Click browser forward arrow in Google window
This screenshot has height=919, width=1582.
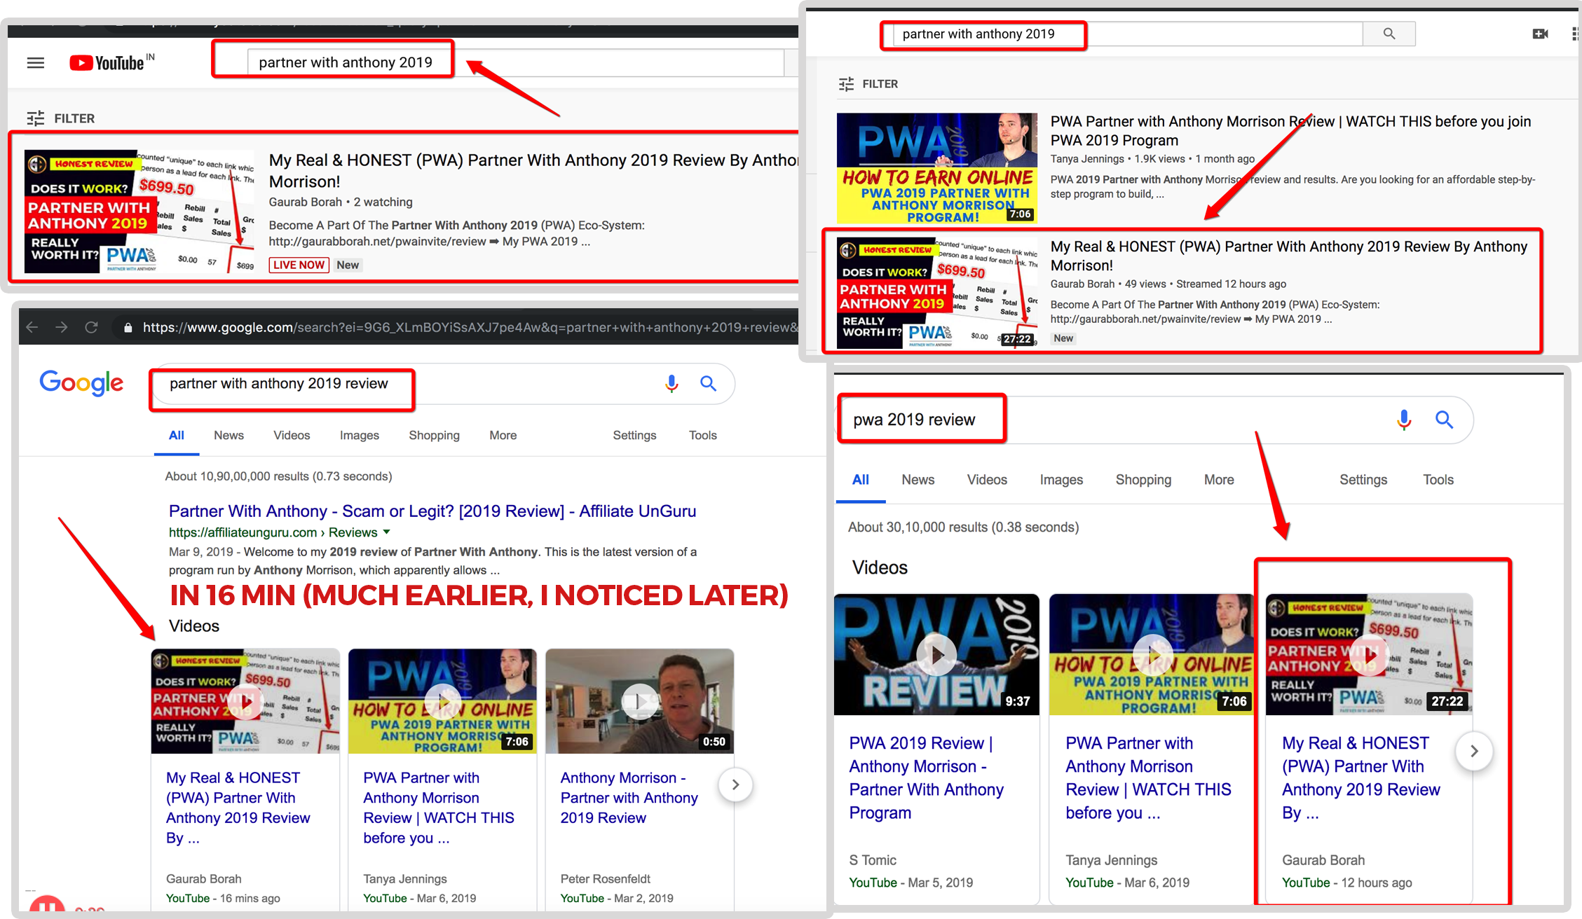tap(62, 327)
